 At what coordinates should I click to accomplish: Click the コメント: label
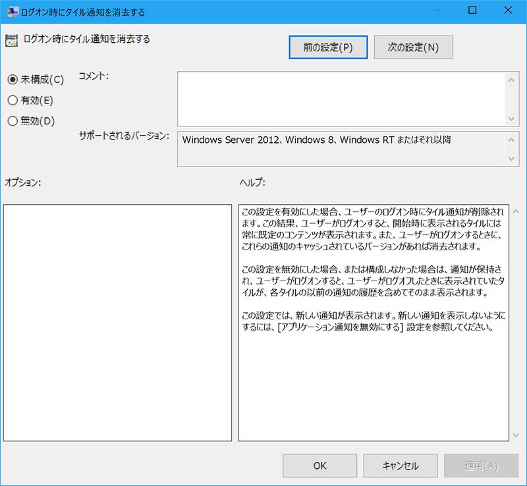[x=94, y=76]
